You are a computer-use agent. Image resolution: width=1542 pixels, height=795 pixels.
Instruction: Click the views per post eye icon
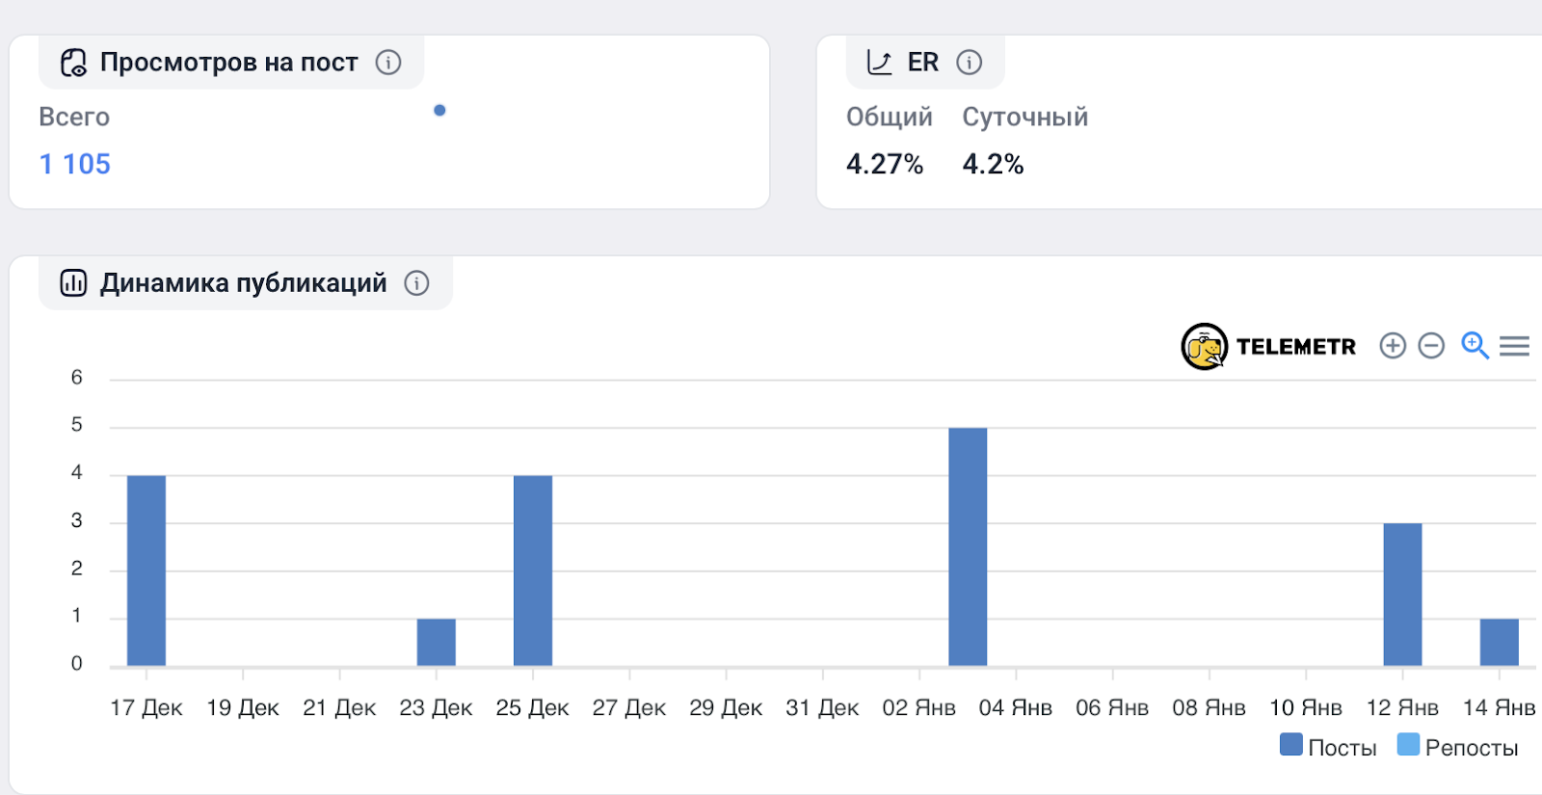pyautogui.click(x=73, y=63)
